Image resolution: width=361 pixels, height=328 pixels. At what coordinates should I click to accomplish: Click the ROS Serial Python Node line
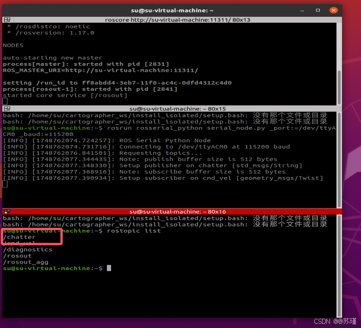[x=107, y=140]
